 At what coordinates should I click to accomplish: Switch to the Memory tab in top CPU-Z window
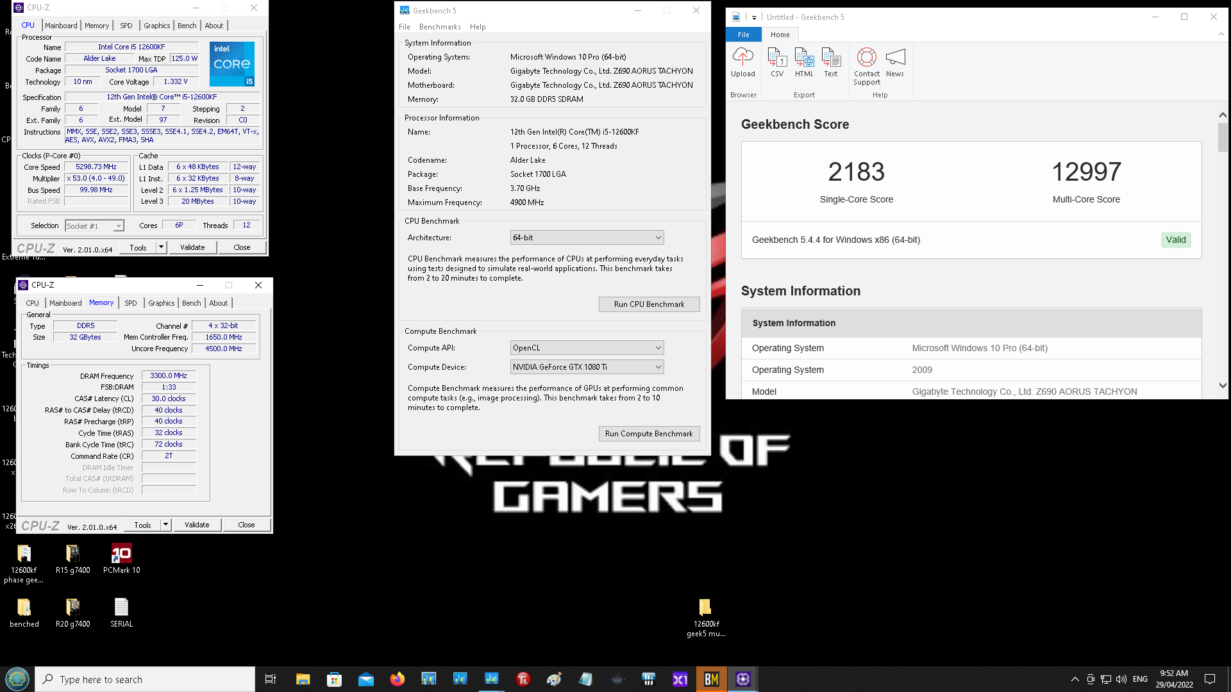click(97, 26)
